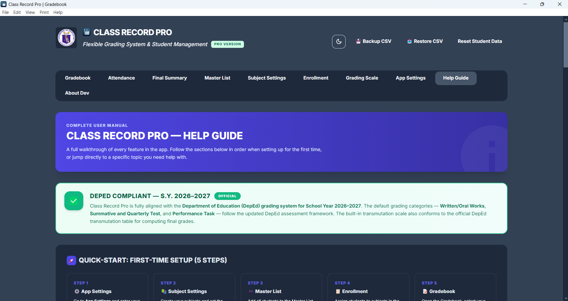Select the Grading Scale tab
This screenshot has height=301, width=568.
pyautogui.click(x=362, y=78)
